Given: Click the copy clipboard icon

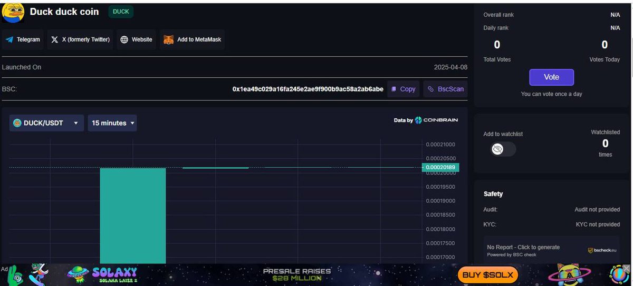Looking at the screenshot, I should coord(394,89).
